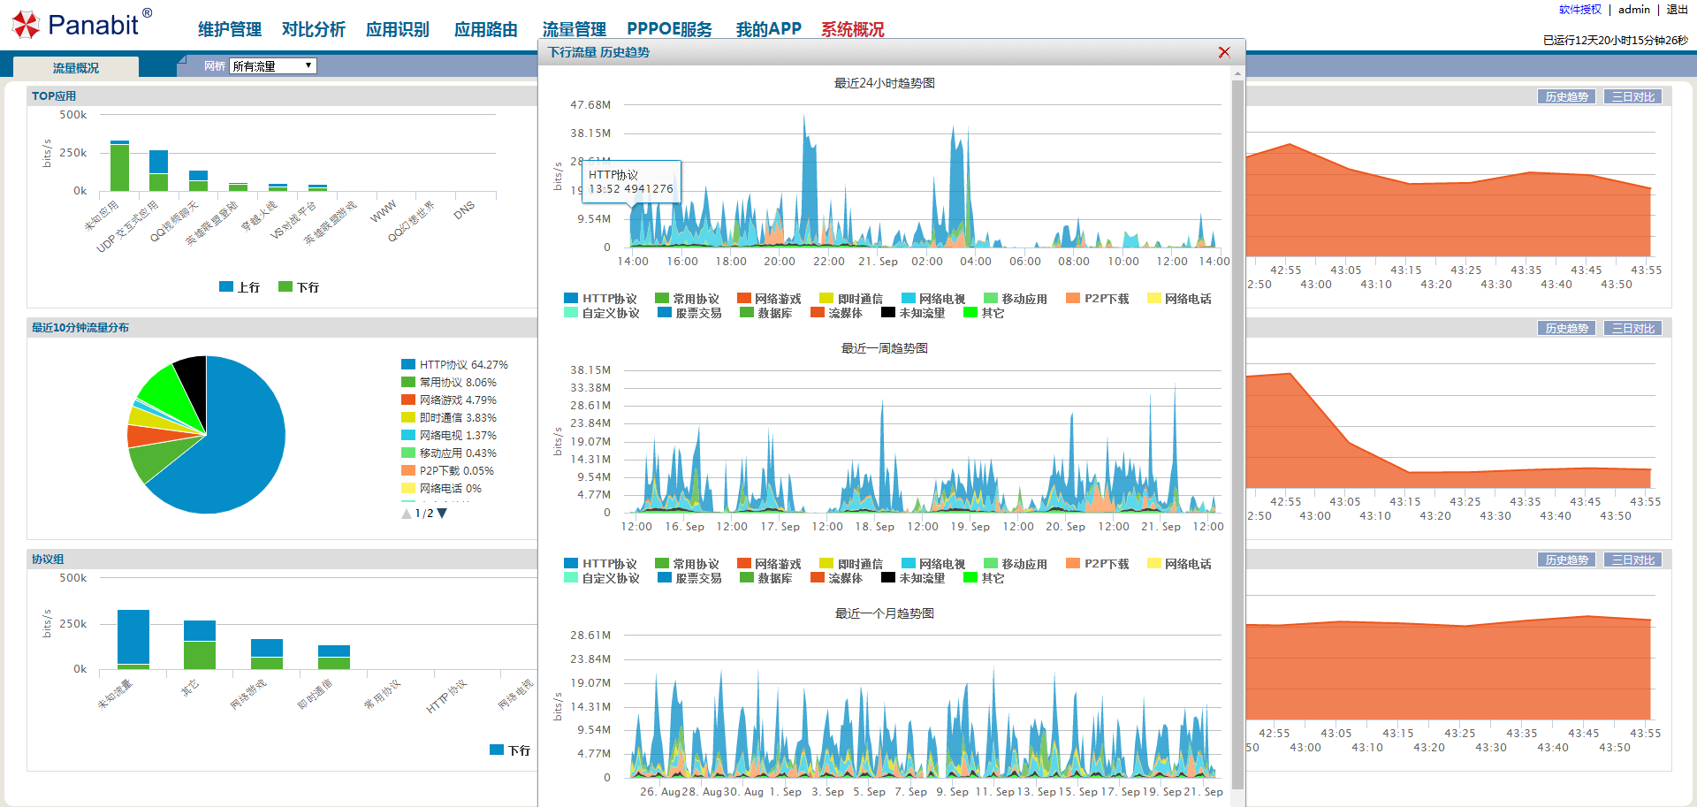
Task: Open the 维护管理 menu
Action: click(230, 29)
